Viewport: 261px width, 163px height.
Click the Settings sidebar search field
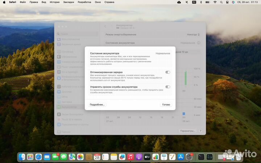point(78,34)
